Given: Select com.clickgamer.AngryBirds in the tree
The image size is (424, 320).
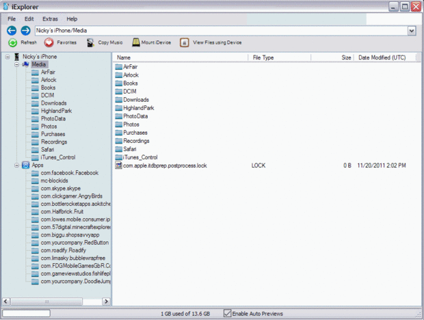Looking at the screenshot, I should tap(72, 196).
